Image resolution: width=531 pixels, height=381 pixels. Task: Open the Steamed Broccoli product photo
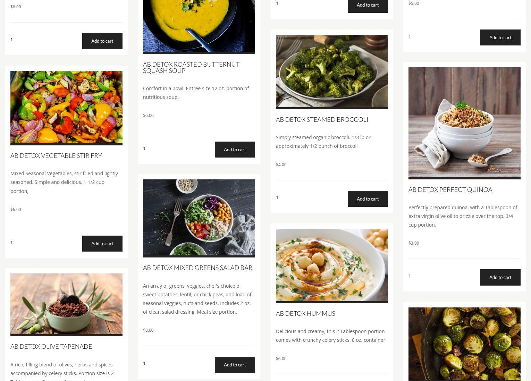332,72
